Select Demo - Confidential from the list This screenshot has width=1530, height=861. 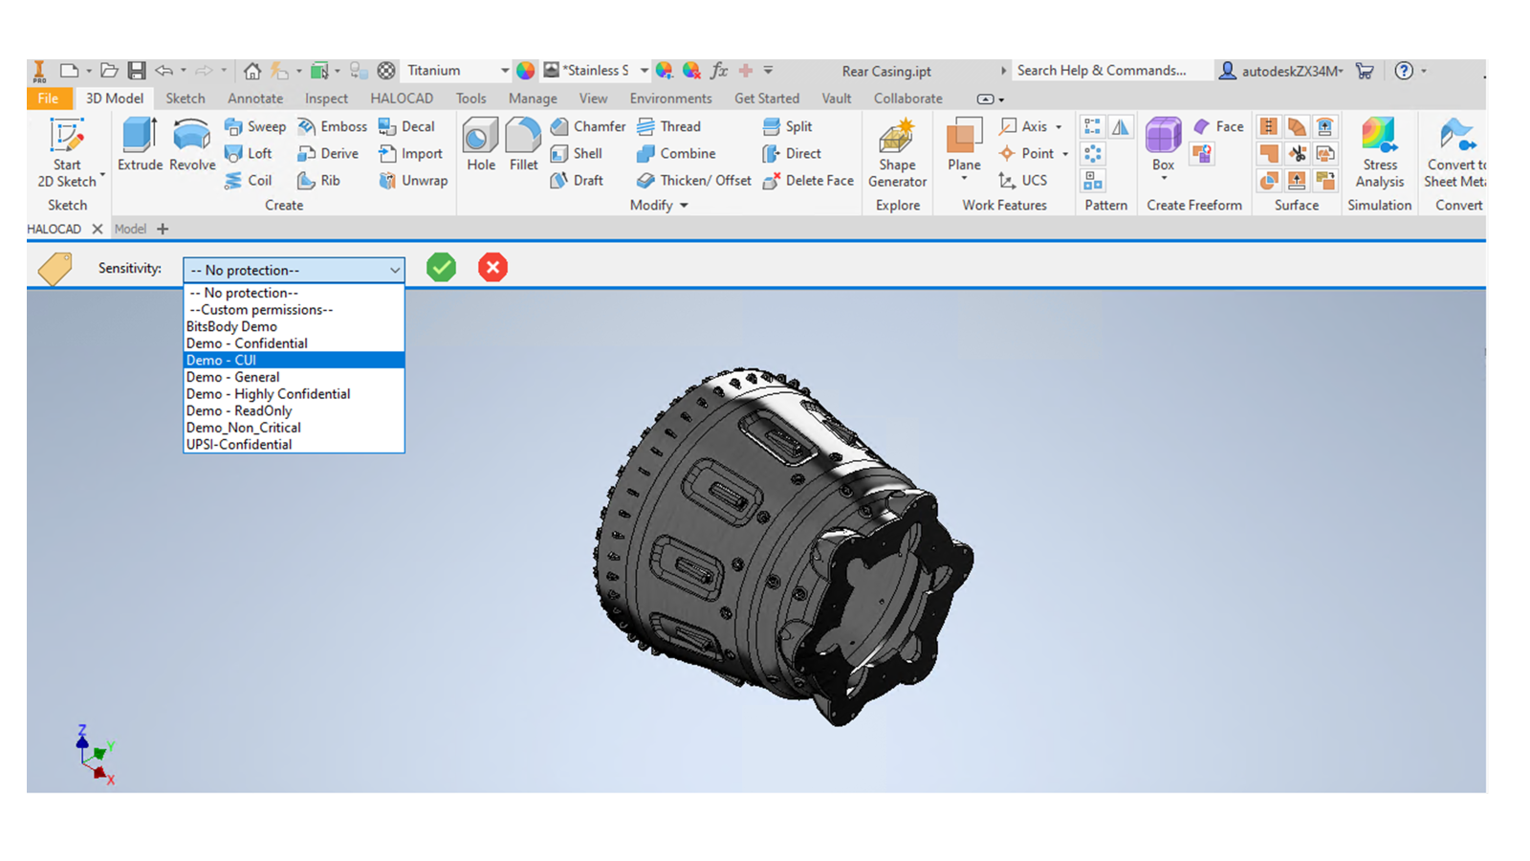point(294,343)
